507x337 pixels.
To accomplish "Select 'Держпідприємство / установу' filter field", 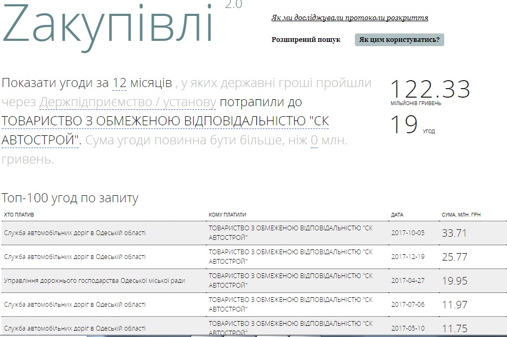I will point(128,102).
